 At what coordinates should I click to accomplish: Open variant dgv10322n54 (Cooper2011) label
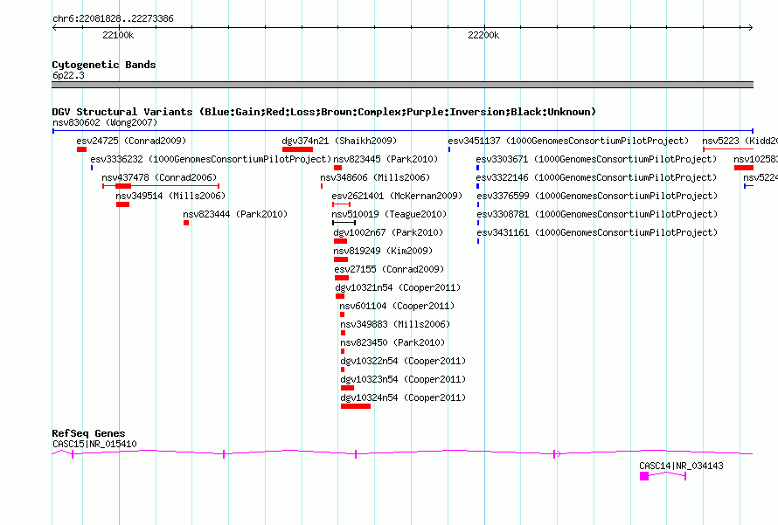pos(403,361)
